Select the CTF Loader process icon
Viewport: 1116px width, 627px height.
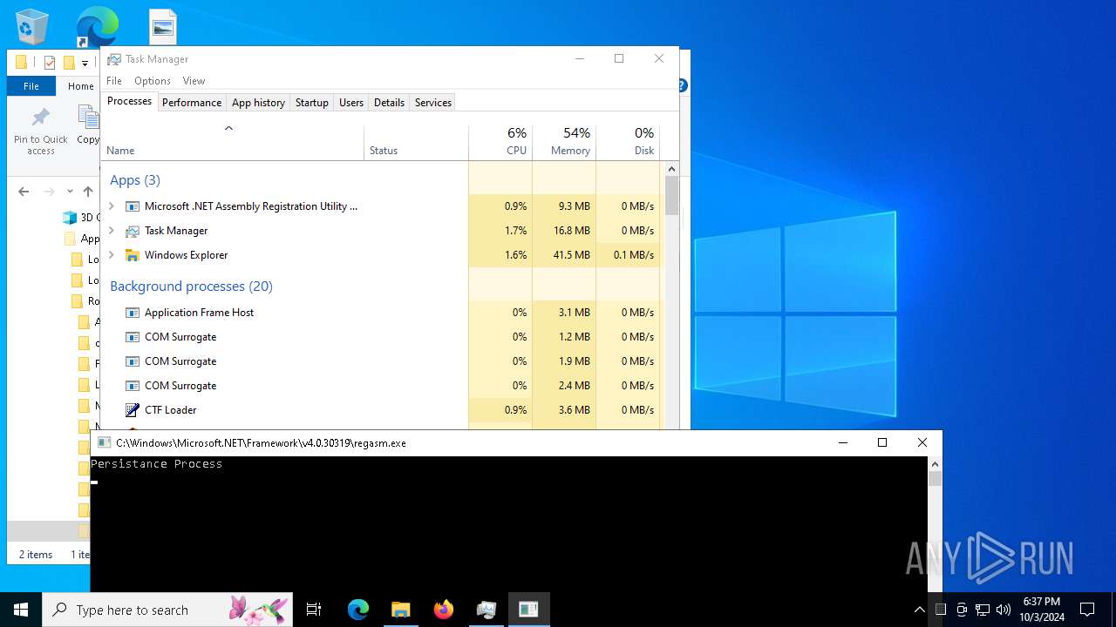tap(133, 410)
